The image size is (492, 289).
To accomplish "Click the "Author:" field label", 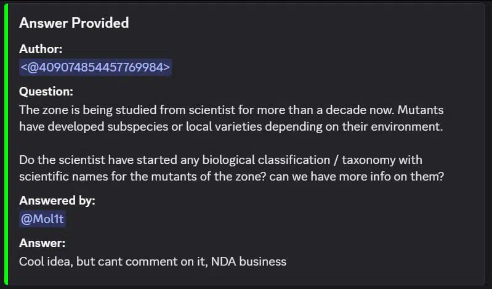I will point(41,49).
